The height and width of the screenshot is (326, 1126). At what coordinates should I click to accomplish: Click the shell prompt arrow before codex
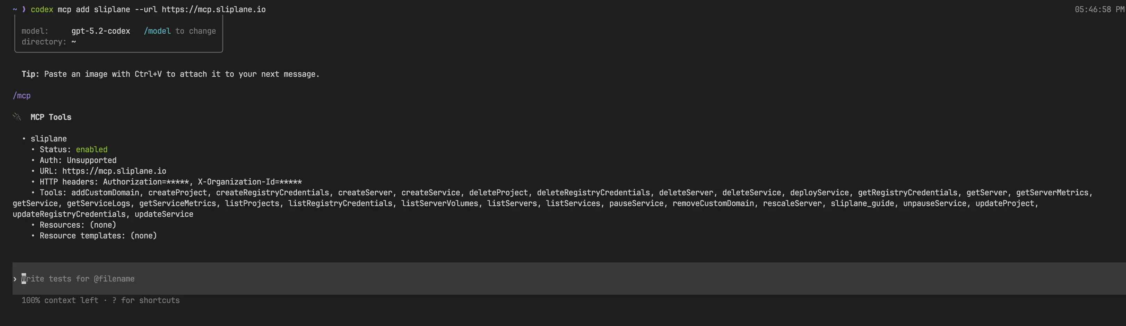point(24,9)
